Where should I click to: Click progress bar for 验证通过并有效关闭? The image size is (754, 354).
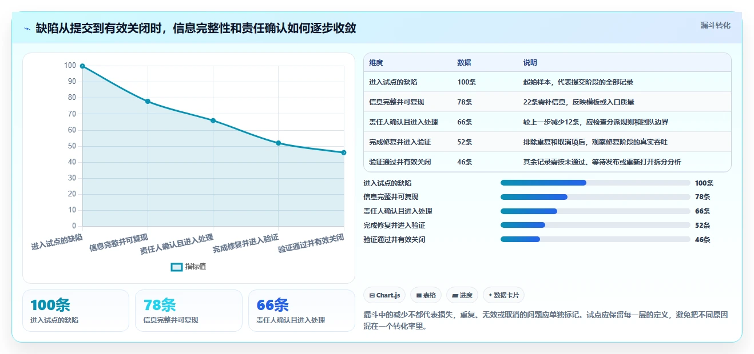[595, 239]
